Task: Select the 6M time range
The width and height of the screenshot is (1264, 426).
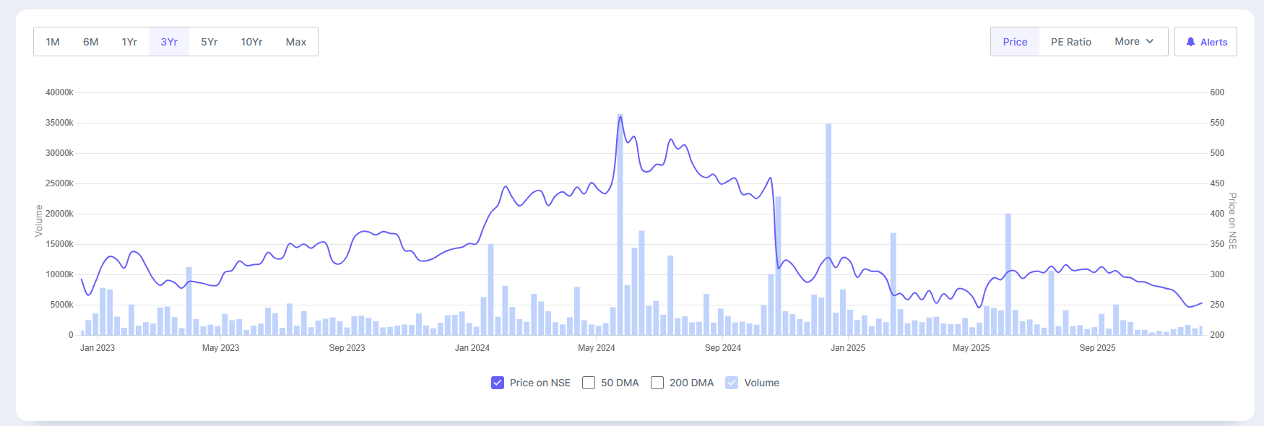Action: 90,42
